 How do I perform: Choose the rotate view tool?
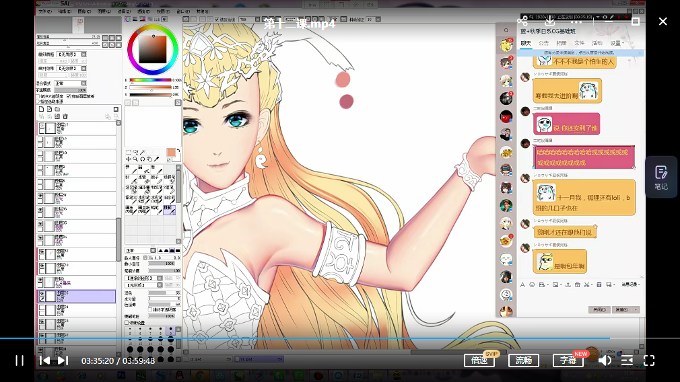click(x=142, y=159)
